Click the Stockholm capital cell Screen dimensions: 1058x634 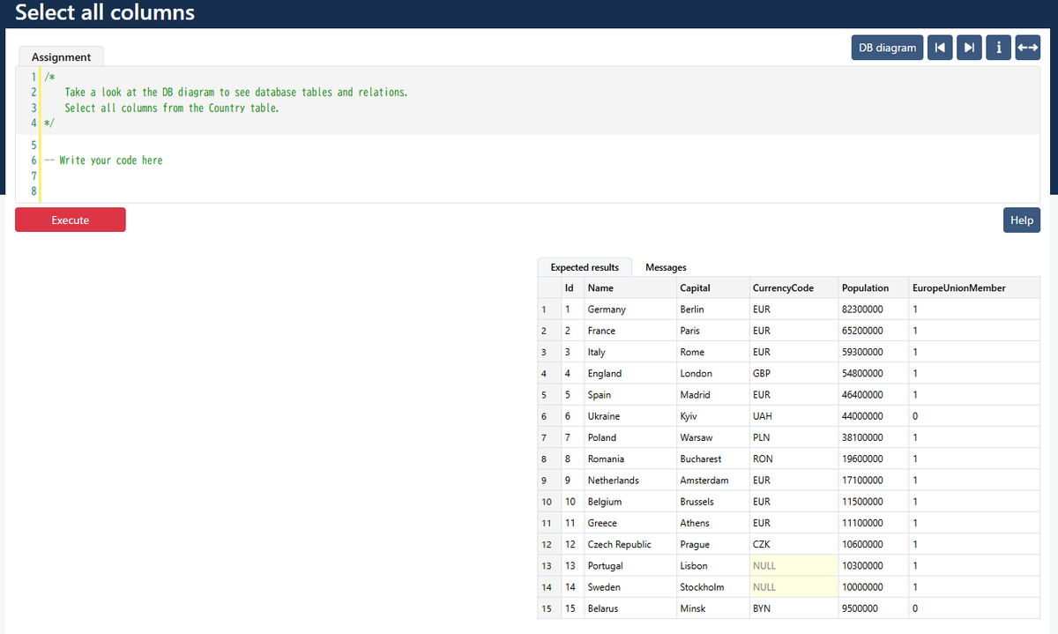click(x=712, y=587)
